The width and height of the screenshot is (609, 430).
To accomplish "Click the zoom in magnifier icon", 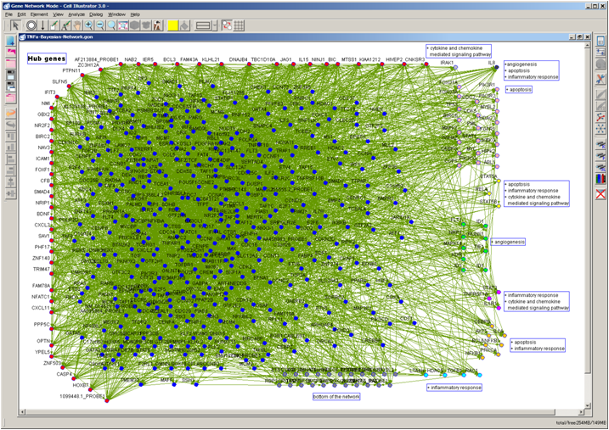I will [x=88, y=25].
